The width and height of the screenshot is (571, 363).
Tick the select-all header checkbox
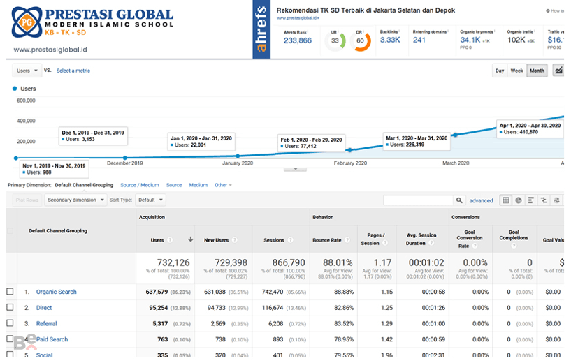10,230
